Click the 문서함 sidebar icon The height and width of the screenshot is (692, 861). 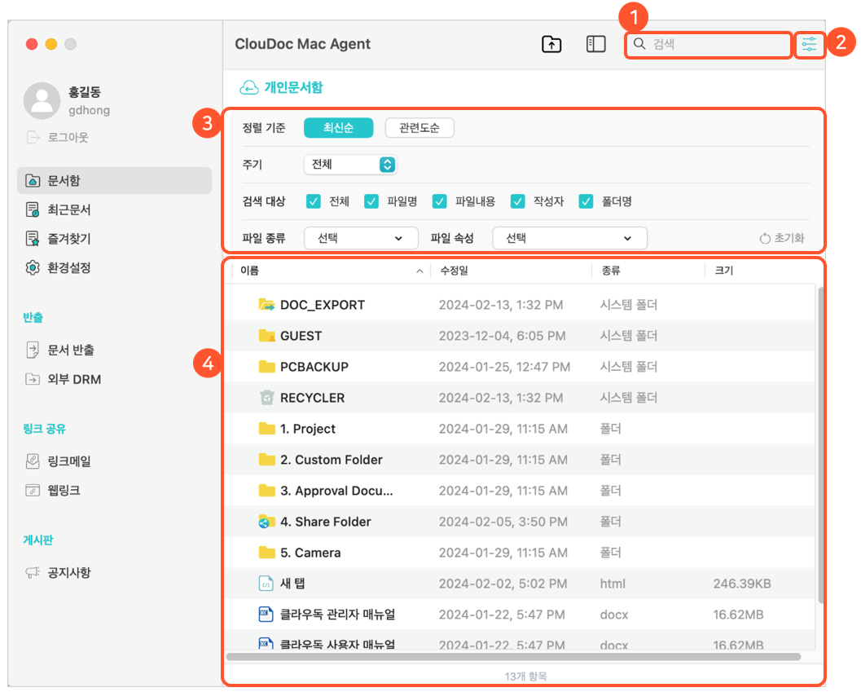[33, 180]
